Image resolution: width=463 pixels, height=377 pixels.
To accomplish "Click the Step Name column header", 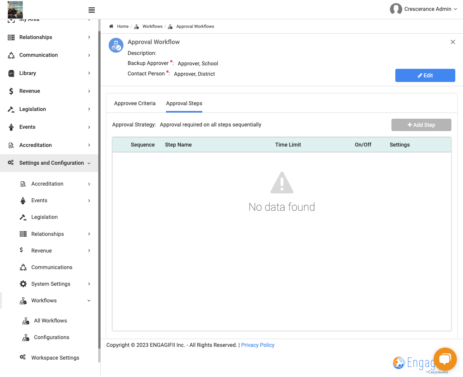I will pos(178,145).
